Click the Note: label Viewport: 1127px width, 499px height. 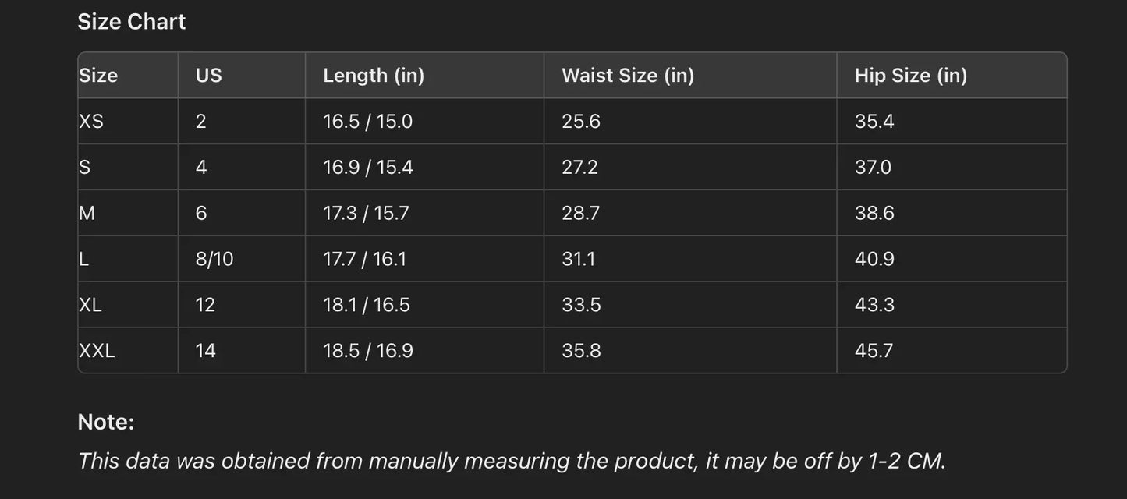point(106,423)
